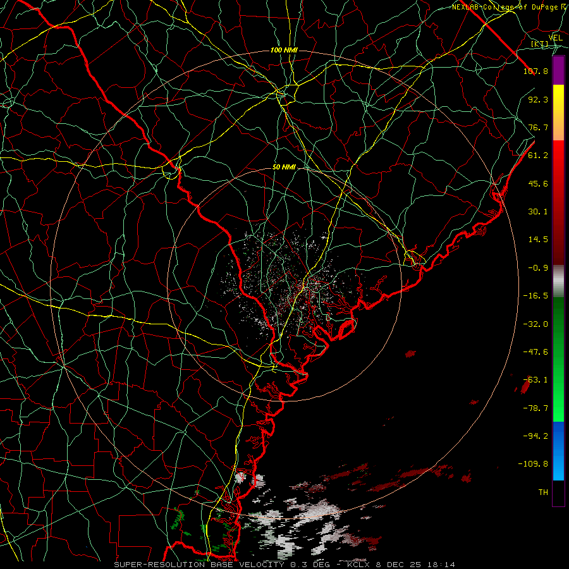Click the '50 NMI' range ring label
The image size is (569, 569).
point(284,168)
